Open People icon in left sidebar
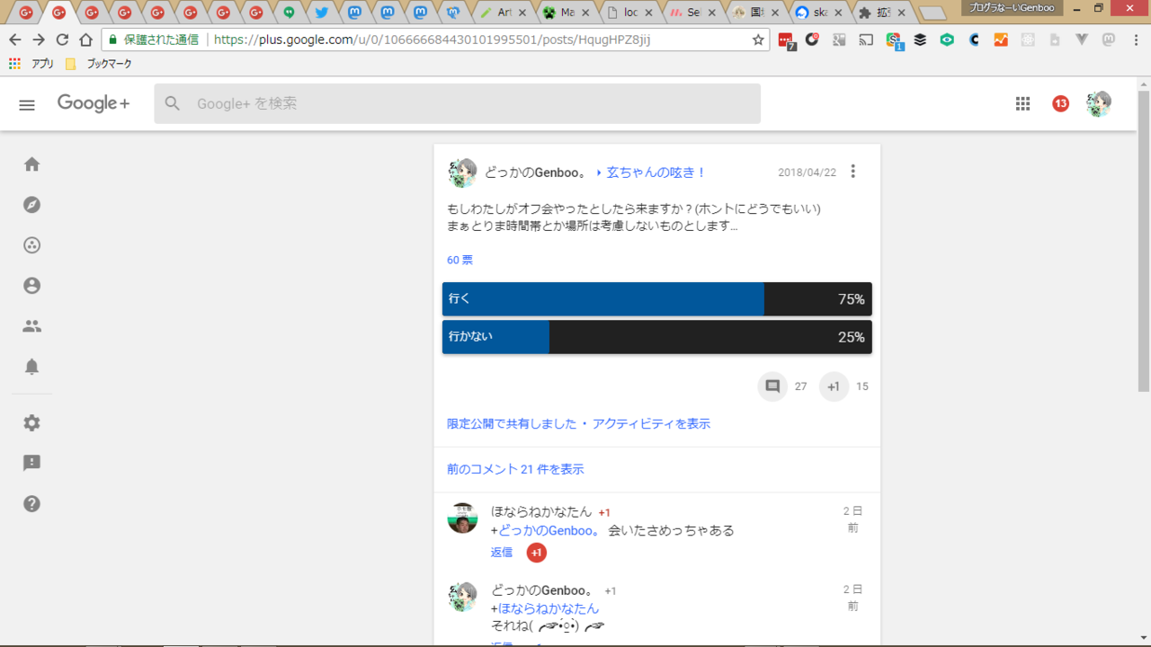This screenshot has height=647, width=1151. tap(32, 326)
